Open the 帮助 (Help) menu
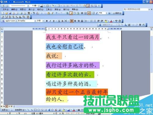 pos(75,10)
